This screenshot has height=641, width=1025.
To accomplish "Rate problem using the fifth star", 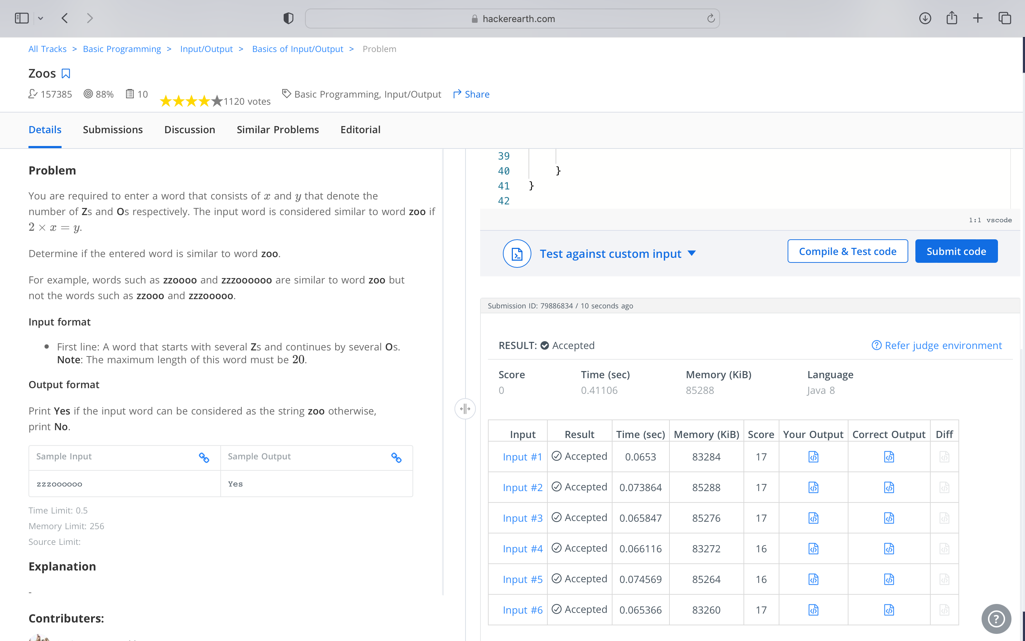I will pos(217,101).
